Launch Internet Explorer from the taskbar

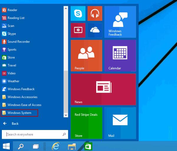[x=56, y=146]
